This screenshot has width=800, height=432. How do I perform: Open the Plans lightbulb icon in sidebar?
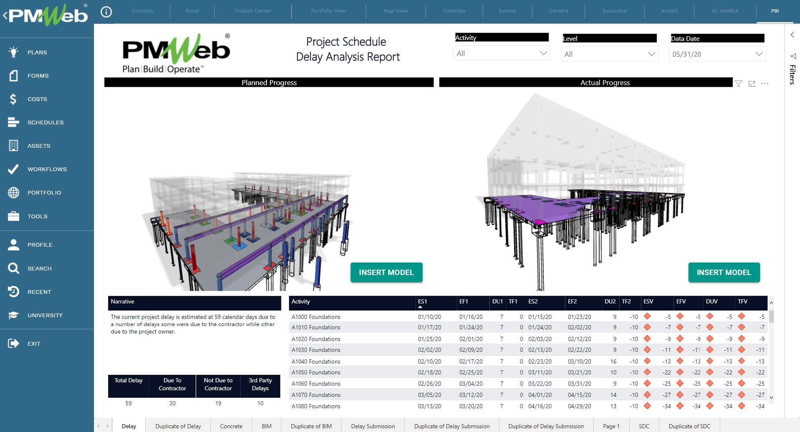13,52
